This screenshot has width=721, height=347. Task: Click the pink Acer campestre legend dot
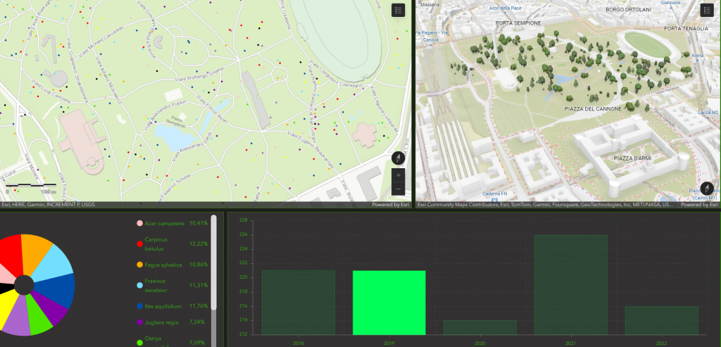click(139, 223)
